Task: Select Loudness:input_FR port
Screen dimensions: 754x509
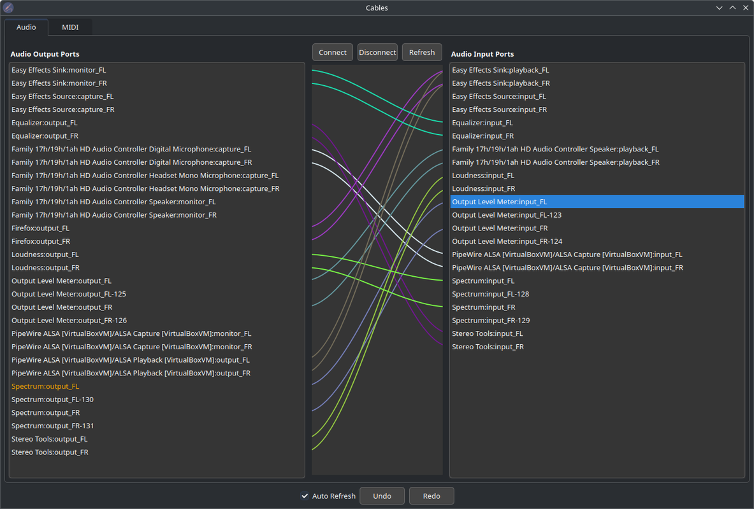Action: pos(597,189)
